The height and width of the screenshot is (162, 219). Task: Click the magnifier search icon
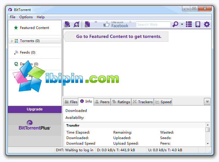pyautogui.click(x=175, y=24)
